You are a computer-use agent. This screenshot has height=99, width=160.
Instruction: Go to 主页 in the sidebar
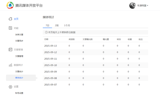pyautogui.click(x=16, y=19)
